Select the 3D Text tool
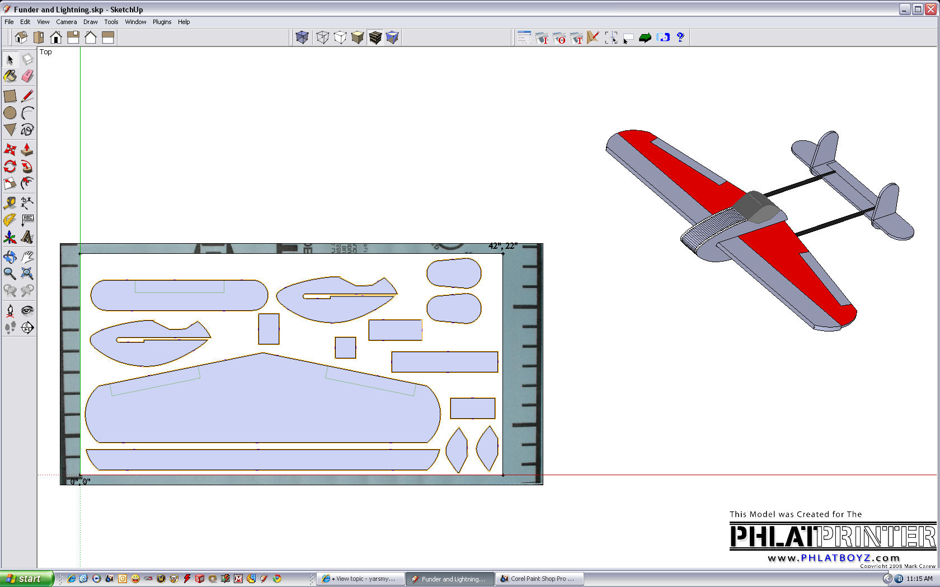The height and width of the screenshot is (587, 940). click(27, 237)
